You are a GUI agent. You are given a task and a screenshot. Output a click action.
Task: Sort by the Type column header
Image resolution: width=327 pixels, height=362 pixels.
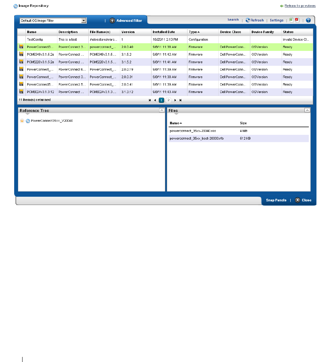(194, 32)
